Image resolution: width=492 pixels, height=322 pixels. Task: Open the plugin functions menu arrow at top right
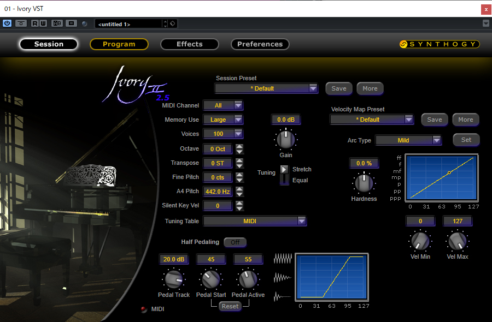point(486,23)
